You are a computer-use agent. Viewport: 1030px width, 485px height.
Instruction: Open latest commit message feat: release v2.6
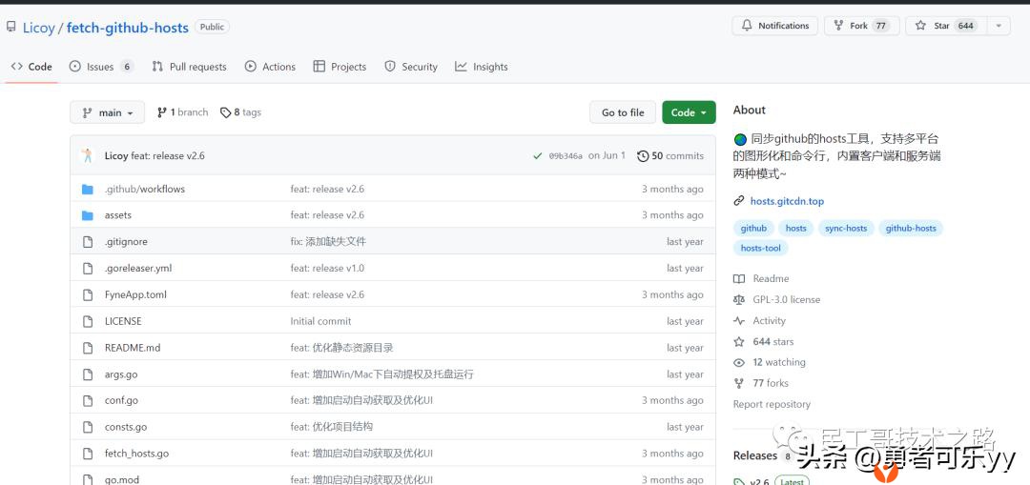click(168, 155)
